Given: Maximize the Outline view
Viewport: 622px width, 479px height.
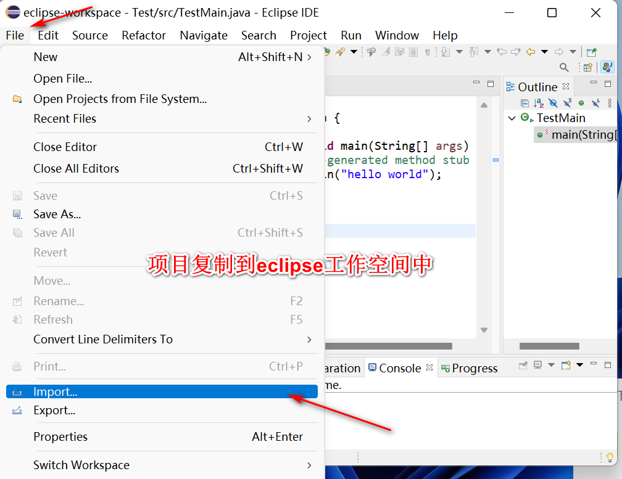Looking at the screenshot, I should point(608,84).
